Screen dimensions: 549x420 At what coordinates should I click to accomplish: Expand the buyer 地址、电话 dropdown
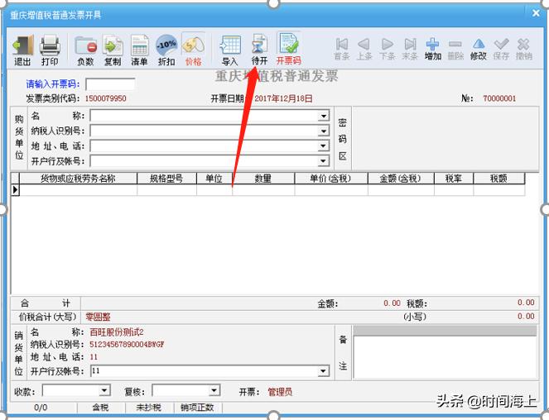click(324, 146)
